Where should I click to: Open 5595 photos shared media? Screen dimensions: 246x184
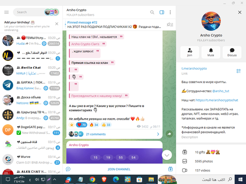pyautogui.click(x=211, y=161)
